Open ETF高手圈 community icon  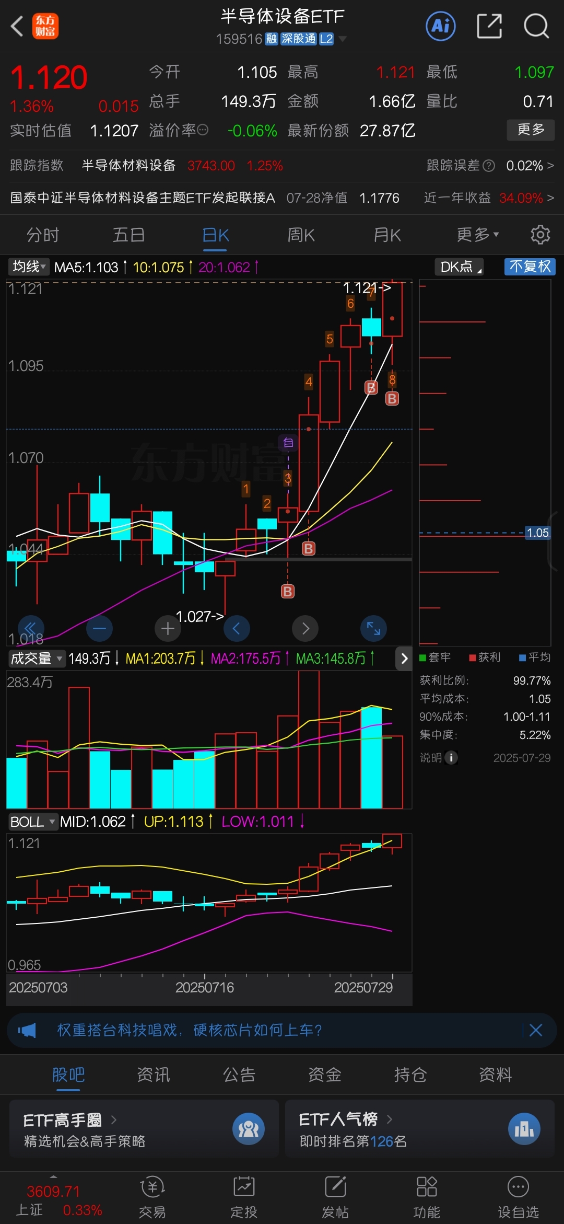point(249,1129)
